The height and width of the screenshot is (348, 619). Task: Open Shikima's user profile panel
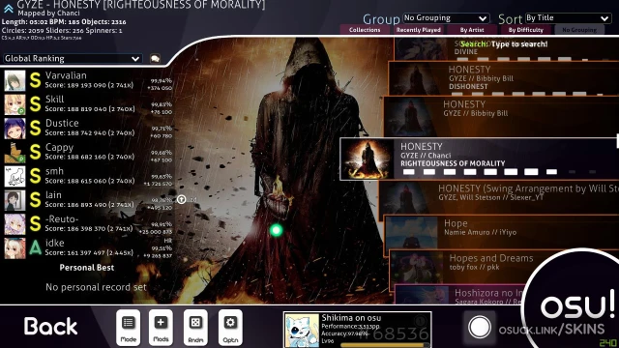(x=357, y=330)
